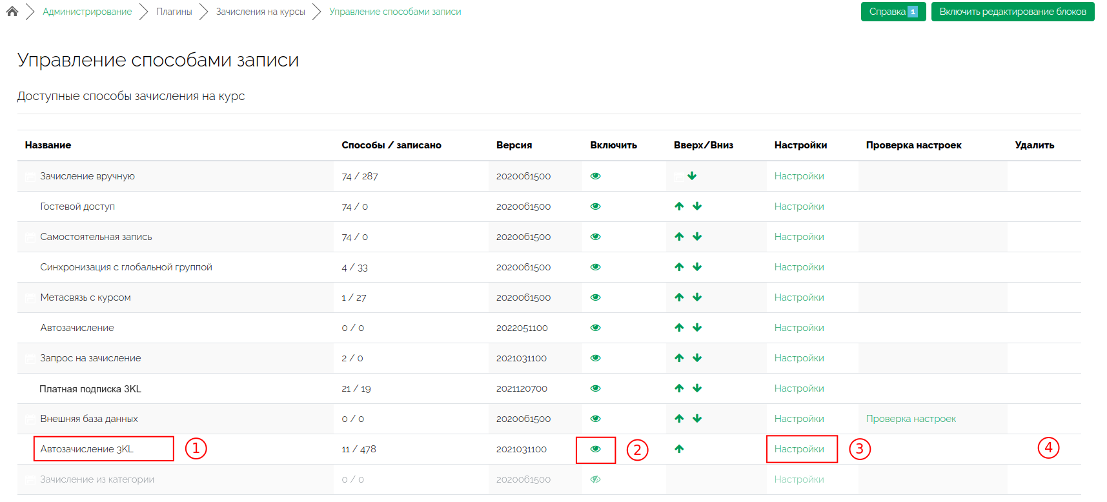Image resolution: width=1107 pixels, height=502 pixels.
Task: Move Гостевой доступ down
Action: 697,206
